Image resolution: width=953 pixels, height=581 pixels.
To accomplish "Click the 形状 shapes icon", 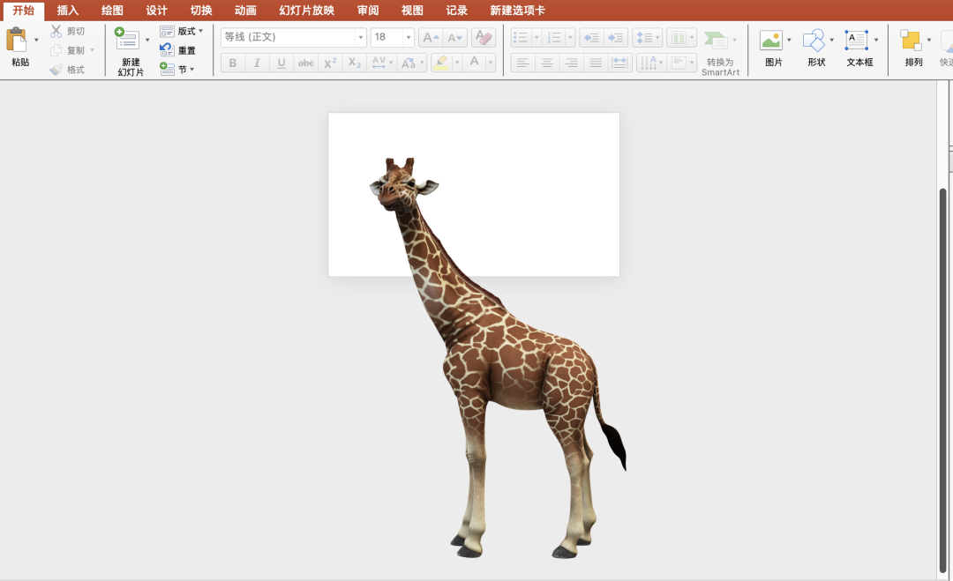I will (x=814, y=41).
